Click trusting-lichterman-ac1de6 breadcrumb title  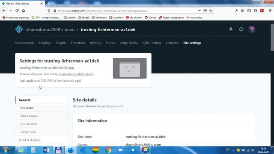(108, 30)
